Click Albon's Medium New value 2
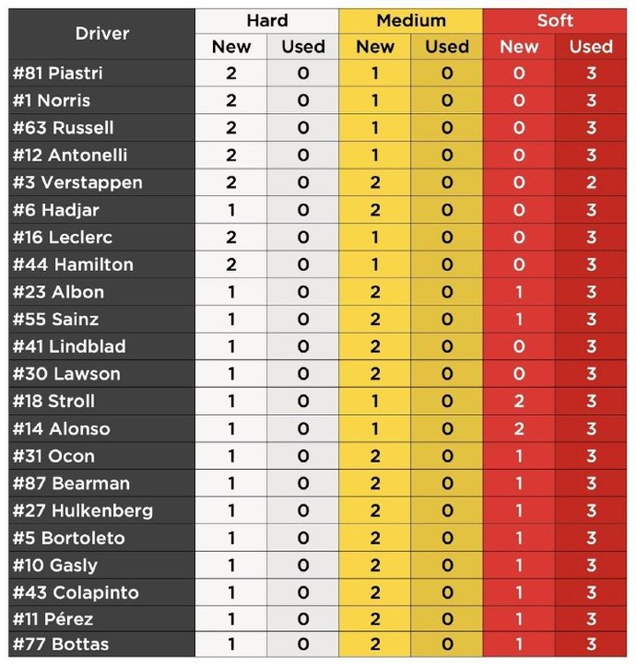The height and width of the screenshot is (664, 636). [x=375, y=291]
